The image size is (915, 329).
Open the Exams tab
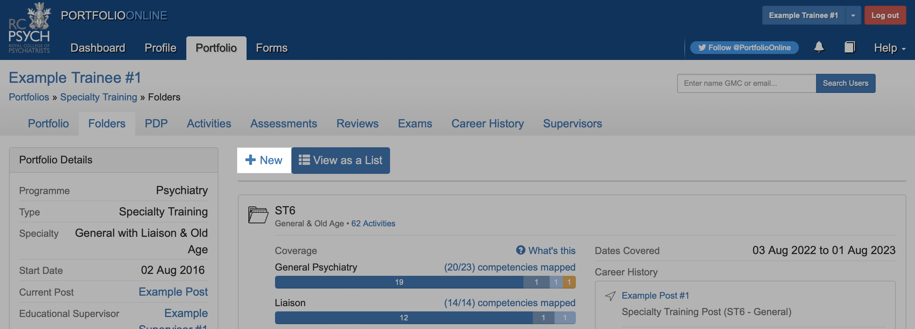point(415,124)
